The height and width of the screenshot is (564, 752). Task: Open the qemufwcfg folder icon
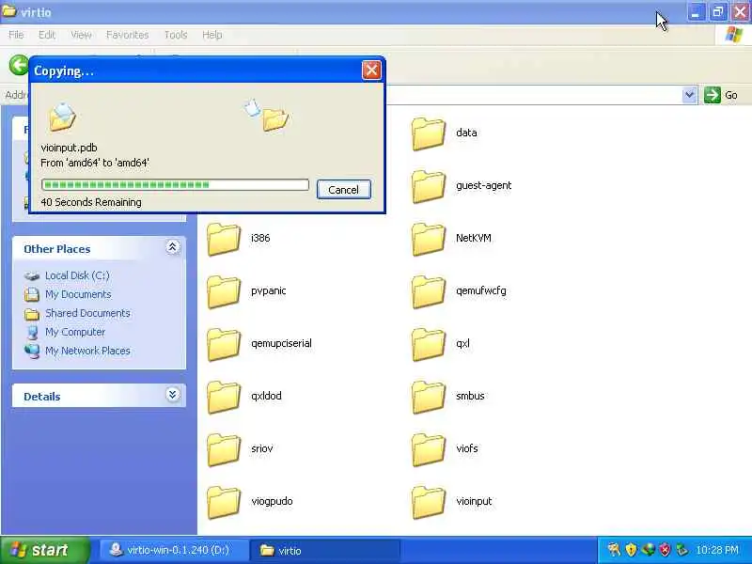pos(429,291)
